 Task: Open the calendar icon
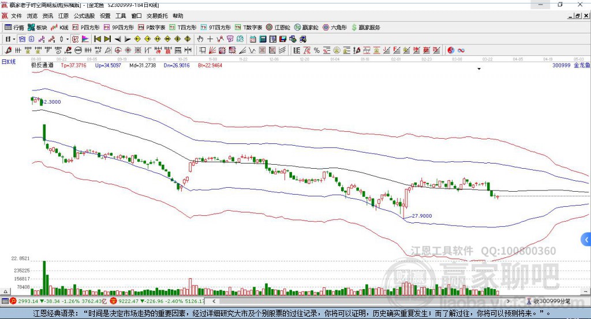(253, 39)
